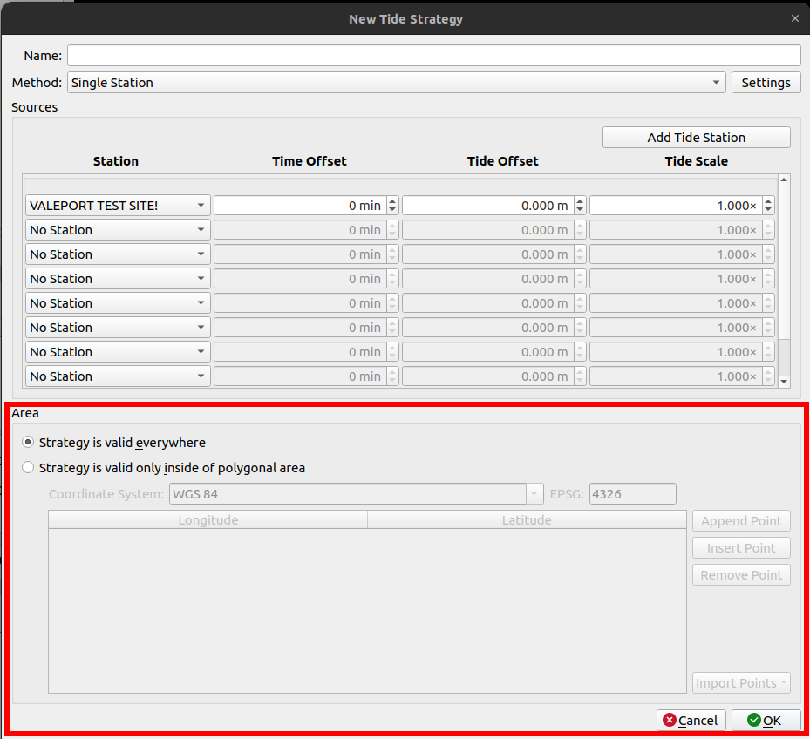
Task: Increase Tide Scale for the VALEPORT station
Action: tap(768, 201)
